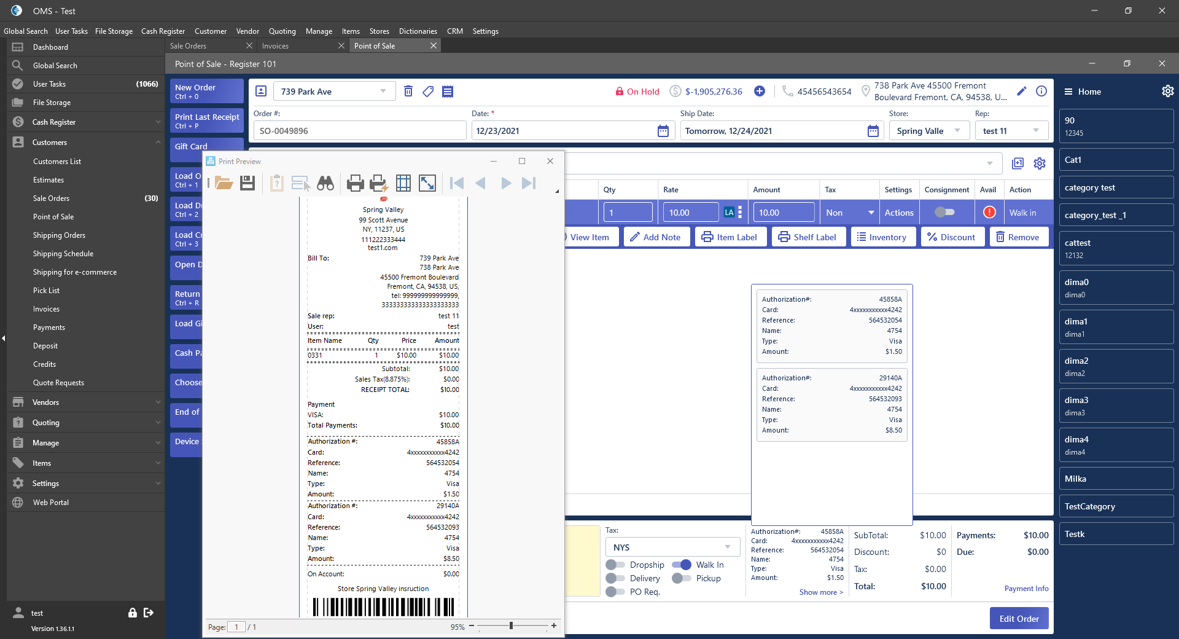The height and width of the screenshot is (639, 1179).
Task: Expand the NYS tax dropdown
Action: click(672, 547)
